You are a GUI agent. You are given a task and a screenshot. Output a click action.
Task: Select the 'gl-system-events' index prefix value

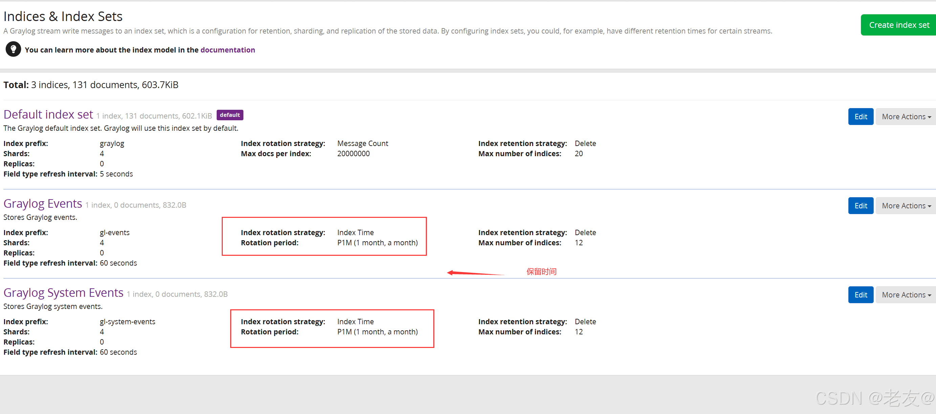click(x=128, y=322)
